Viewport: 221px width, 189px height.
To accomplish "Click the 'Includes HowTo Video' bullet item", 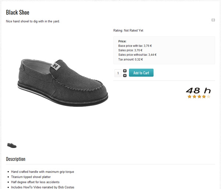I will click(x=43, y=187).
